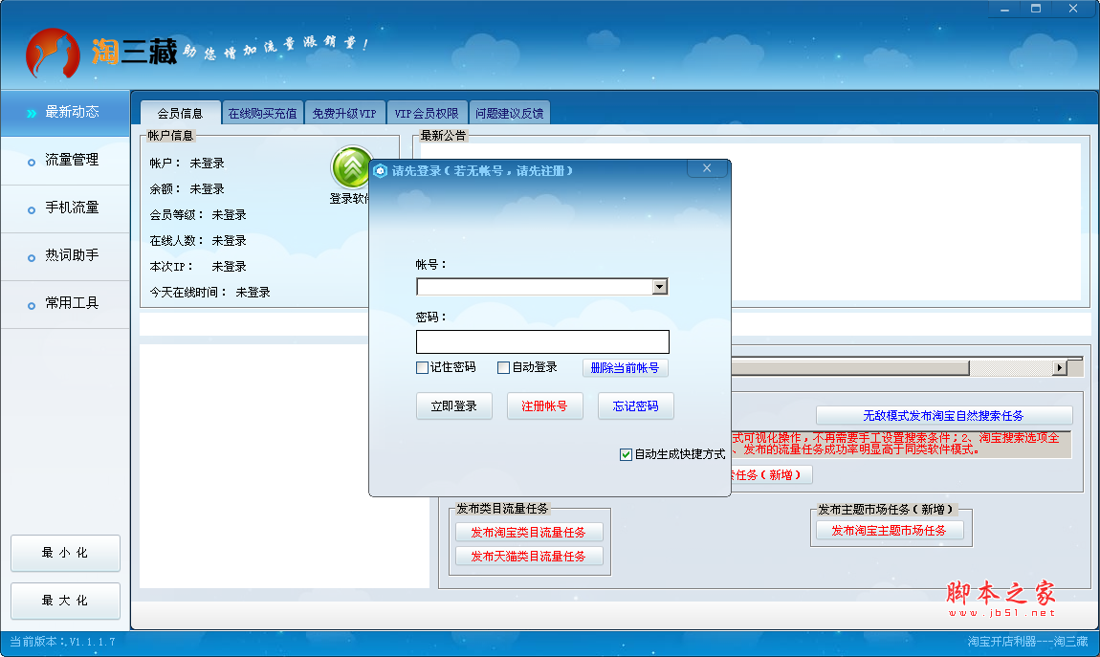Click the green login software arrow icon
Image resolution: width=1100 pixels, height=657 pixels.
(x=350, y=166)
